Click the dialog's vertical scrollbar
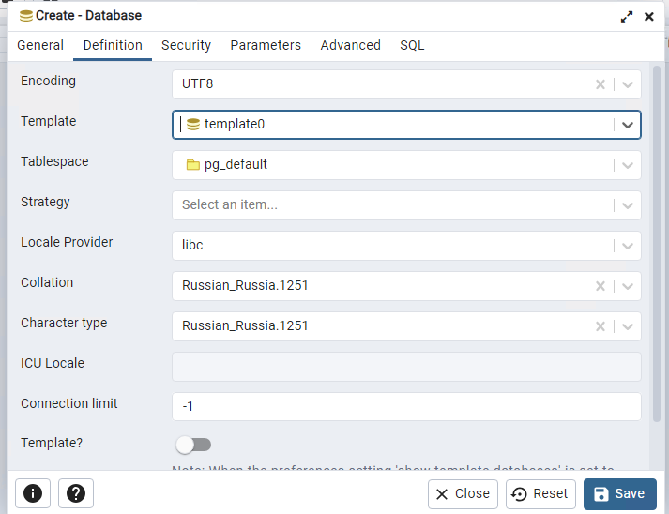669x514 pixels. click(x=657, y=244)
